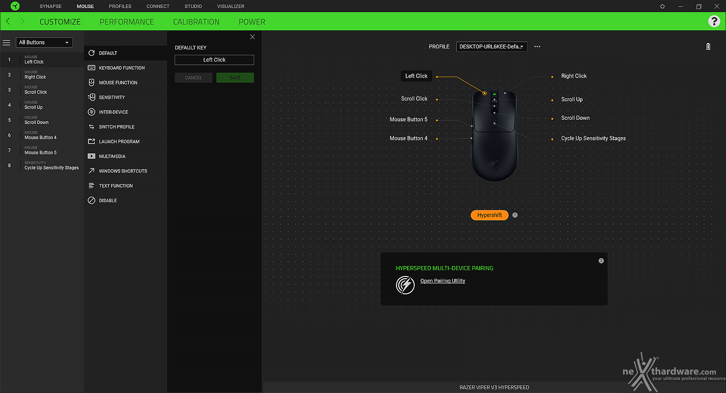Select Mouse Button 5 in button list
Viewport: 726px width, 393px height.
click(x=42, y=150)
